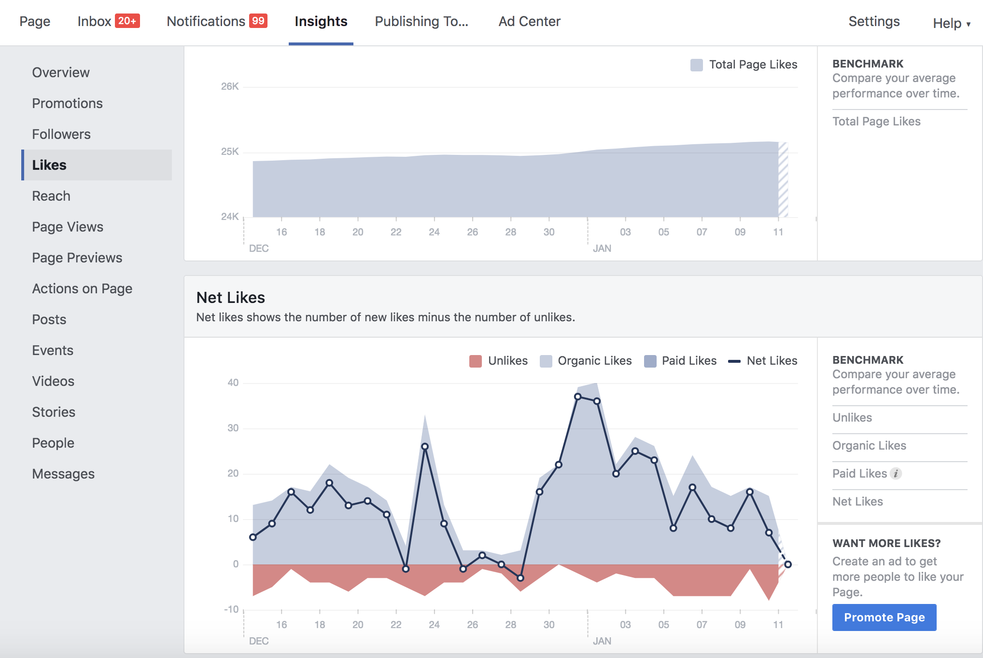
Task: Toggle Unlikes red legend swatch
Action: click(476, 361)
